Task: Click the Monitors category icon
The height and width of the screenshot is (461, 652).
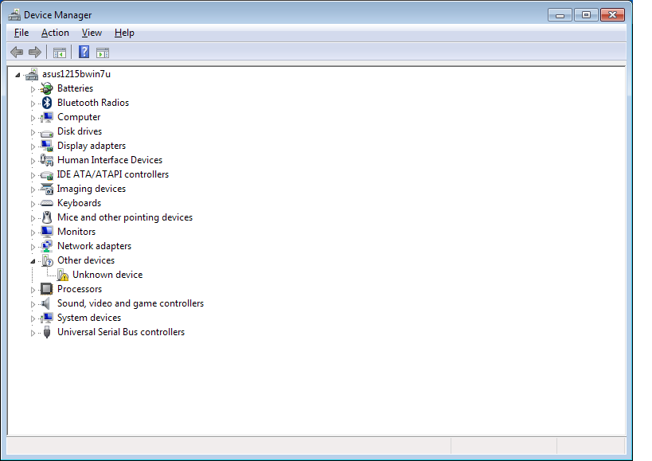Action: [47, 232]
